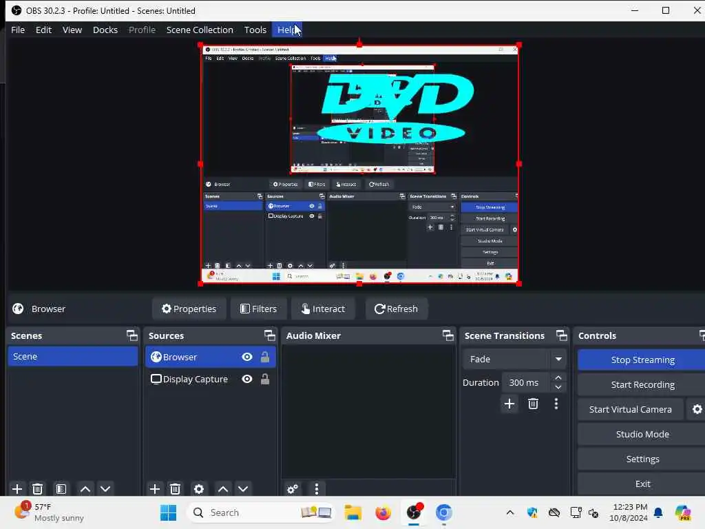Image resolution: width=705 pixels, height=529 pixels.
Task: Remove selected source with trash icon
Action: [176, 489]
